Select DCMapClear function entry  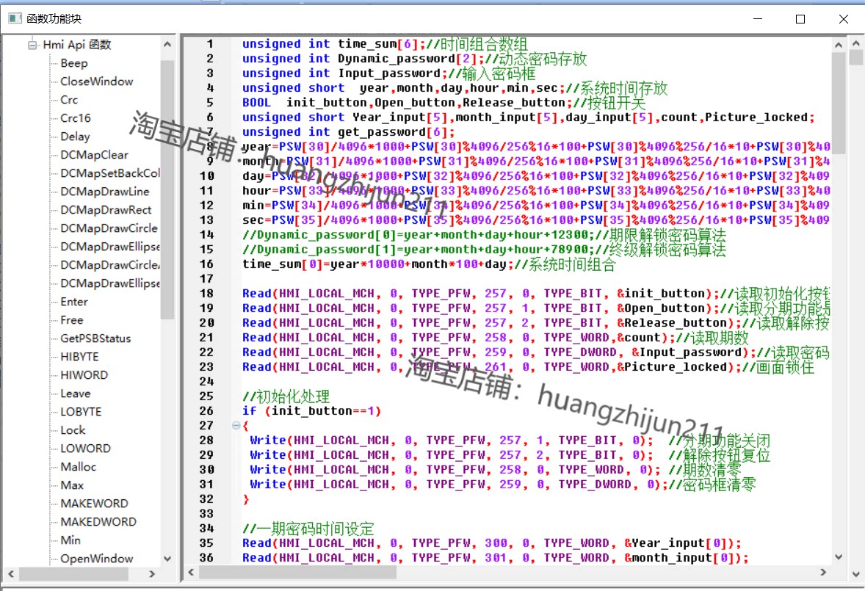coord(94,155)
